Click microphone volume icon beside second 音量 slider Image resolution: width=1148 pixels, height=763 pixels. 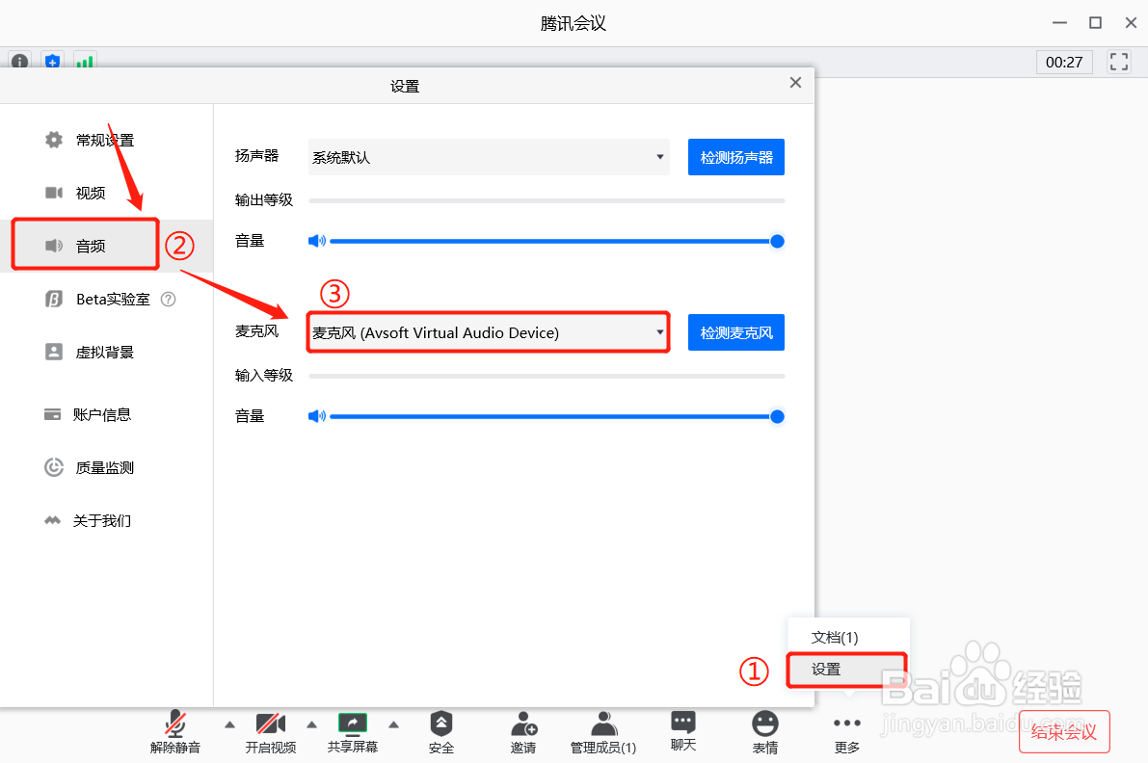(x=316, y=416)
